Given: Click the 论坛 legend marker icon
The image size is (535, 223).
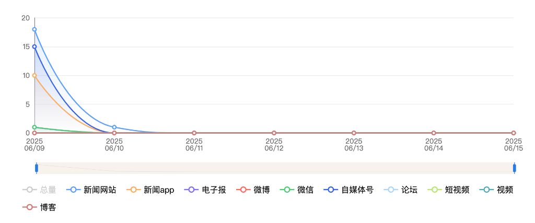Looking at the screenshot, I should point(390,190).
